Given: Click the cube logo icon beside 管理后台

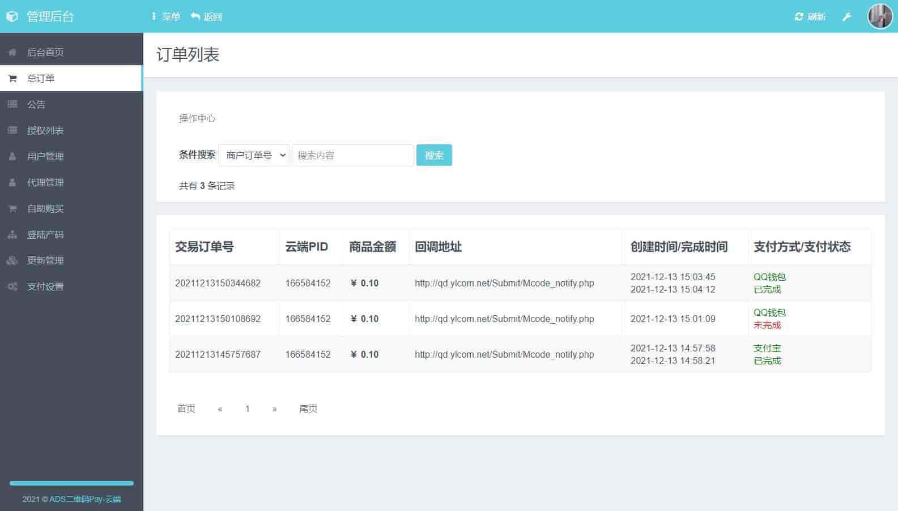Looking at the screenshot, I should [x=12, y=16].
